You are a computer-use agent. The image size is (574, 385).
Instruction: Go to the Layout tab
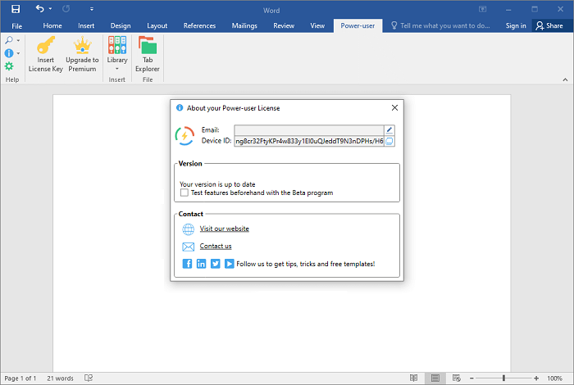[157, 25]
